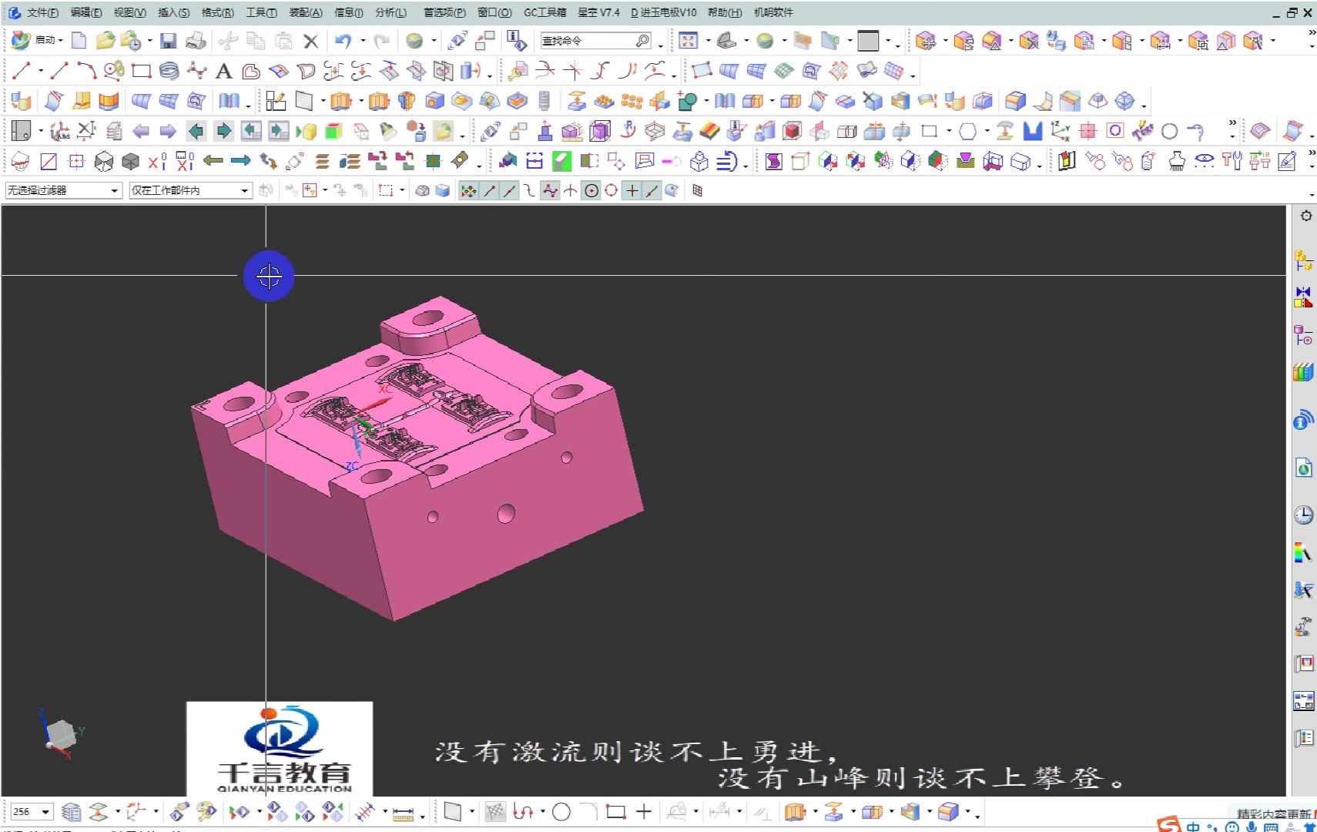Click the printer icon

(196, 40)
